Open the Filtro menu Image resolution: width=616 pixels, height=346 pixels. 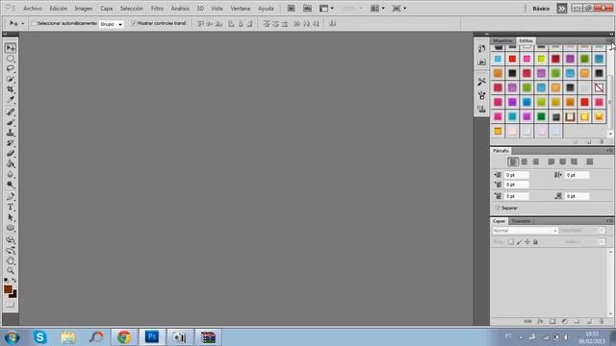tap(157, 9)
